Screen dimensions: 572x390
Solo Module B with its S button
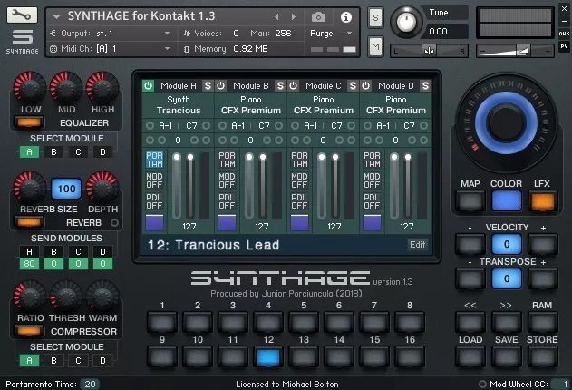click(280, 86)
